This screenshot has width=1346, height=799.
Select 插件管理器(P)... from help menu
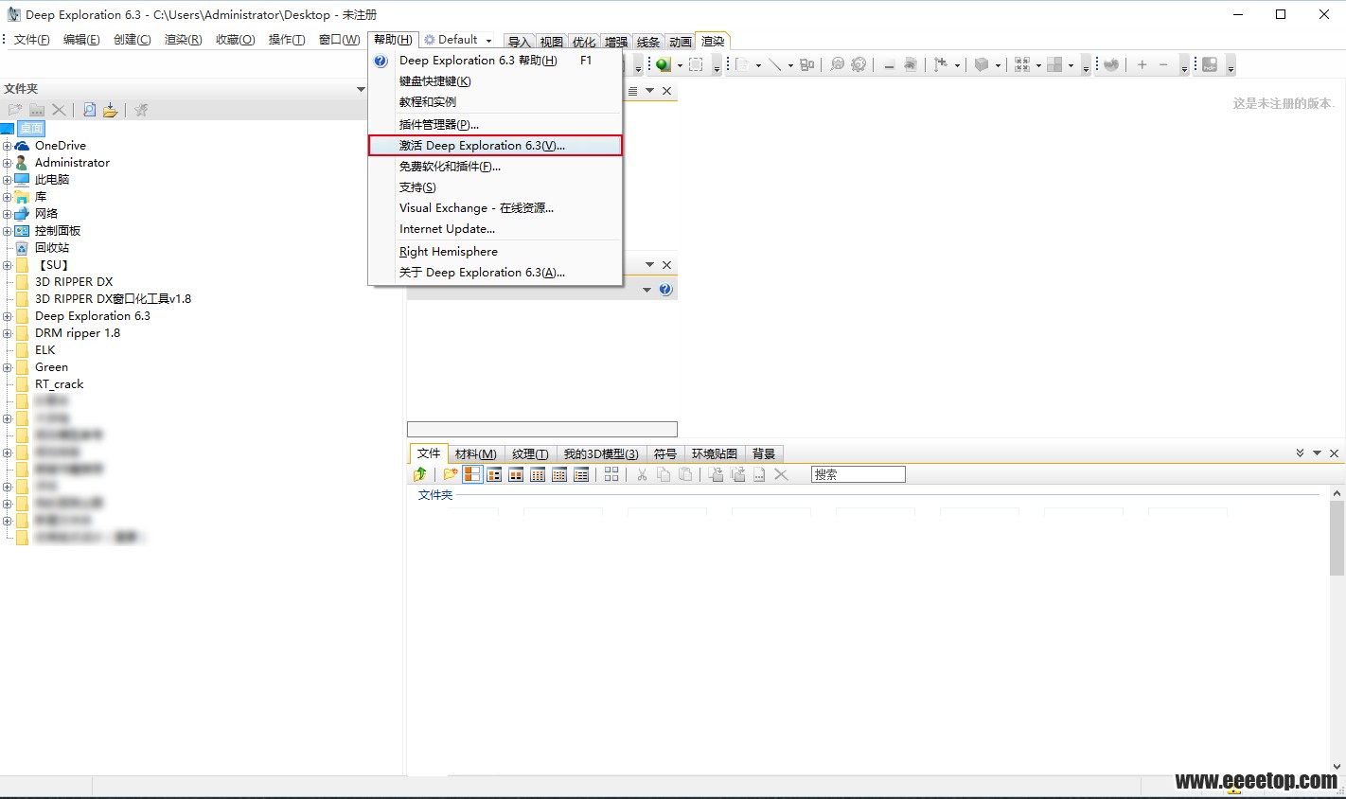(495, 125)
